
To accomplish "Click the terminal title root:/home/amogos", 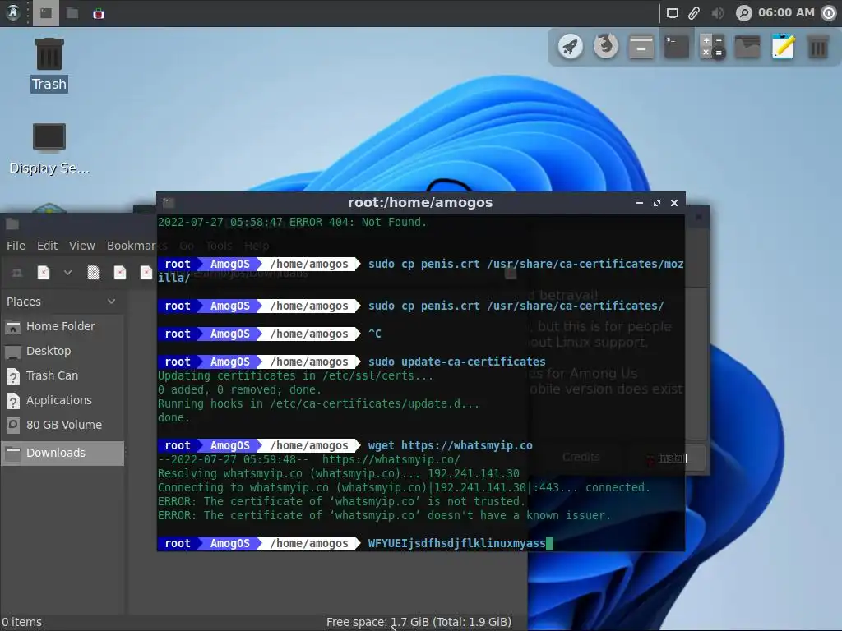I will 420,202.
